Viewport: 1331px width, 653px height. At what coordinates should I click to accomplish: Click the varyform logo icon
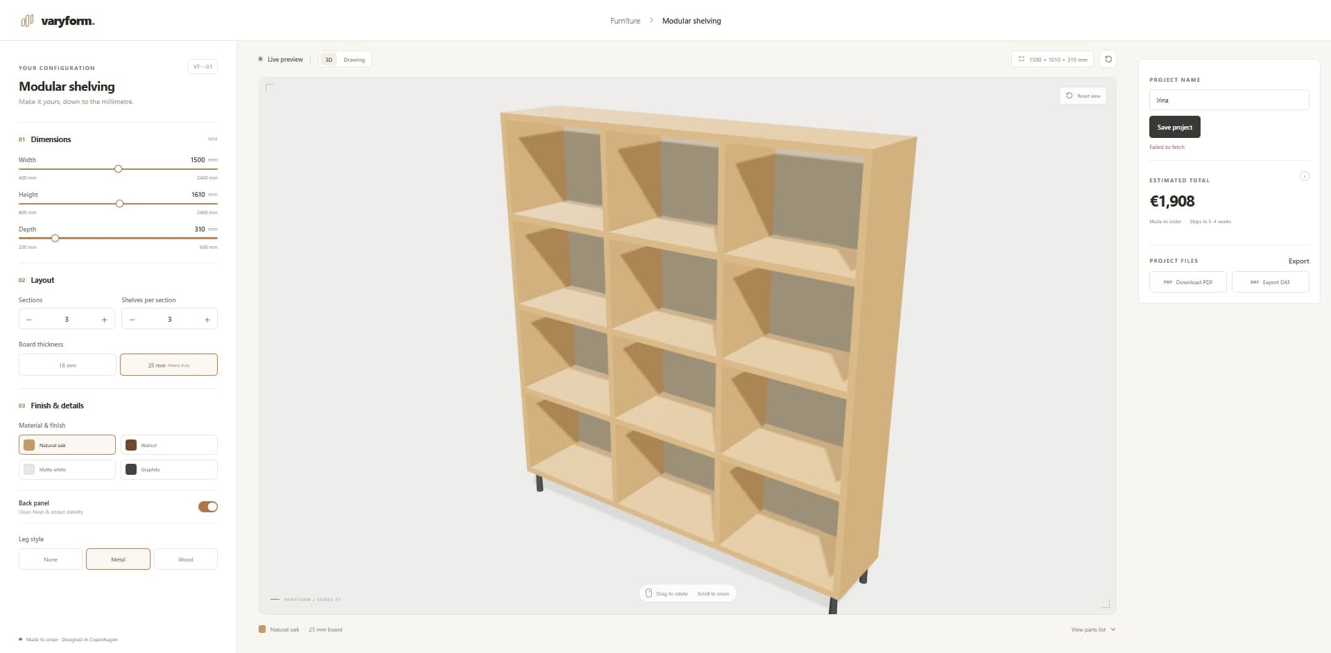[x=27, y=21]
